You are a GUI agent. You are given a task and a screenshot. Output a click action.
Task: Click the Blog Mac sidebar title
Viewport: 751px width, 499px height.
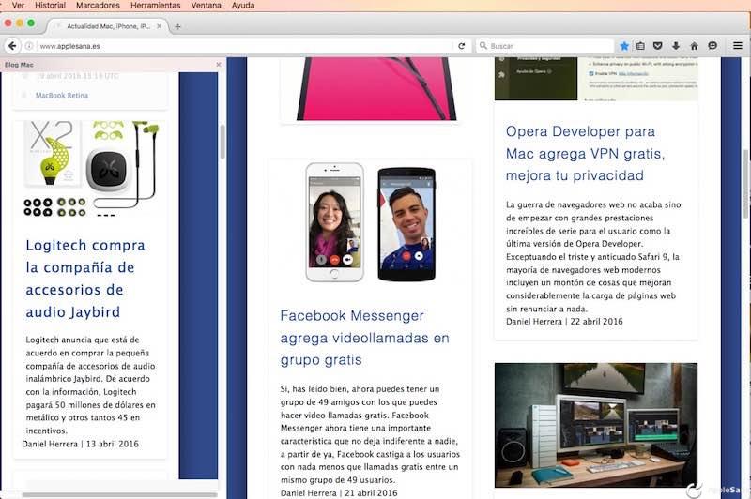point(19,65)
